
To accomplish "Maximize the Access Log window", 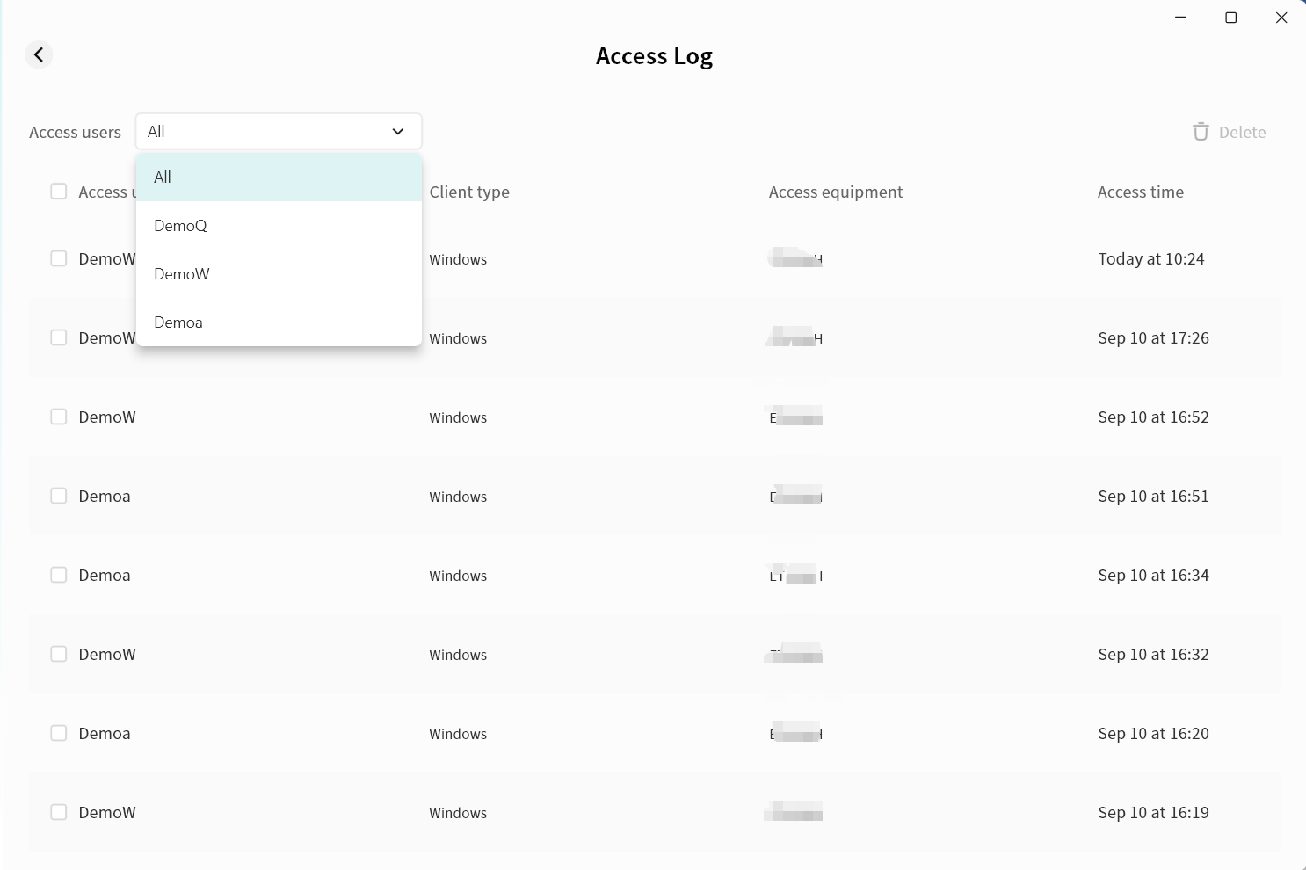I will (x=1230, y=18).
